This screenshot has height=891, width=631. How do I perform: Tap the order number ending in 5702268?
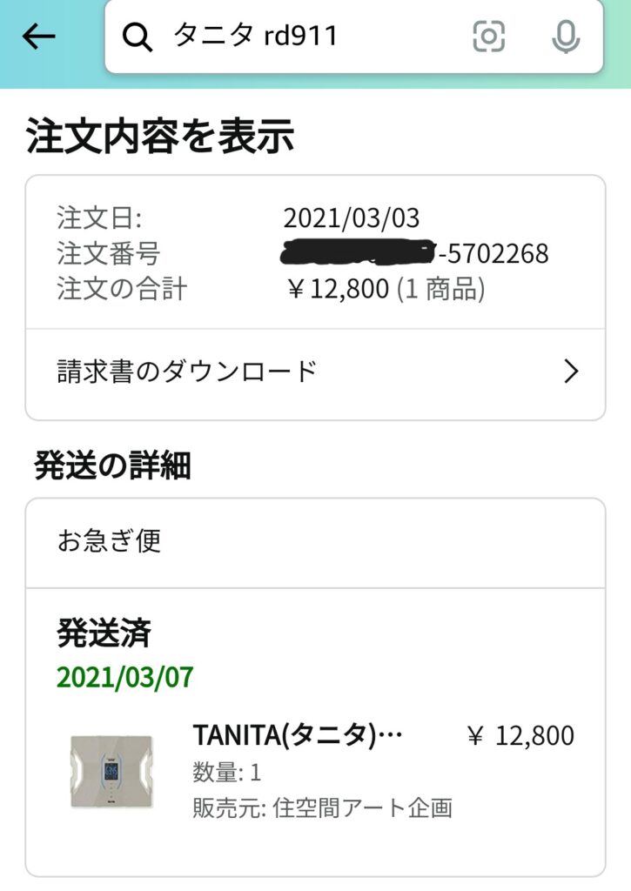[x=415, y=253]
